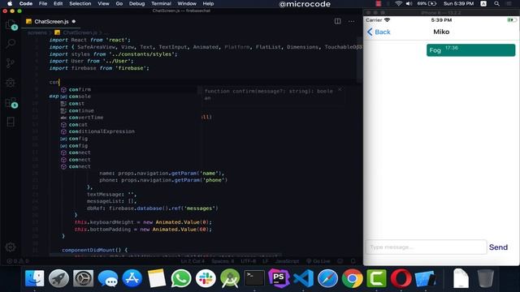Open Spotlight search in the menu bar
Image resolution: width=520 pixels, height=292 pixels.
tap(496, 3)
